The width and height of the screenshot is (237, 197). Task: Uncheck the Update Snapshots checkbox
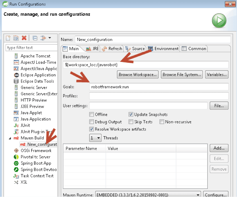[x=131, y=114]
